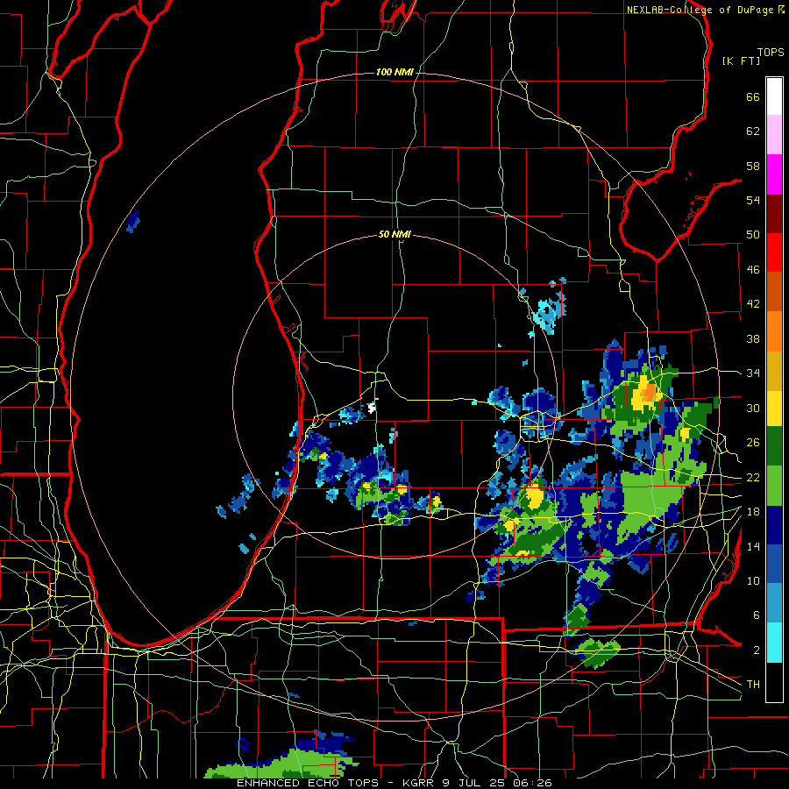Click the '42' legend value
789x789 pixels.
coord(753,304)
